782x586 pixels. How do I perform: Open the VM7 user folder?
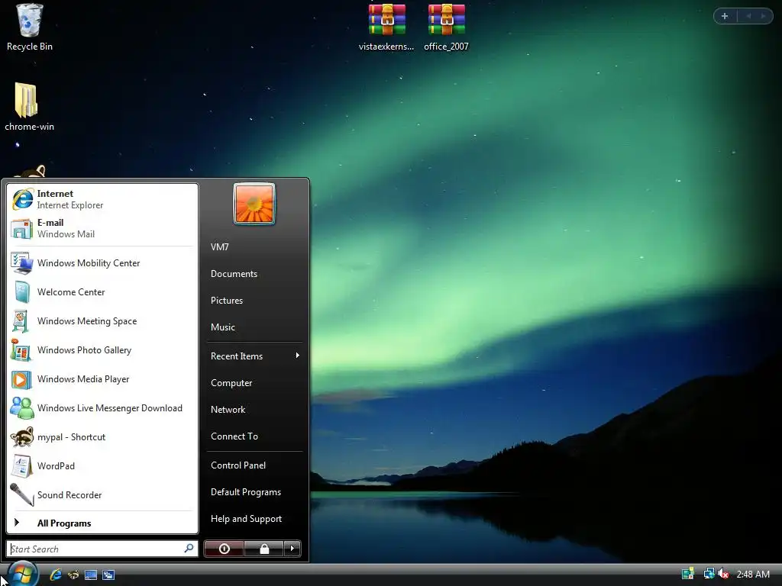click(254, 247)
